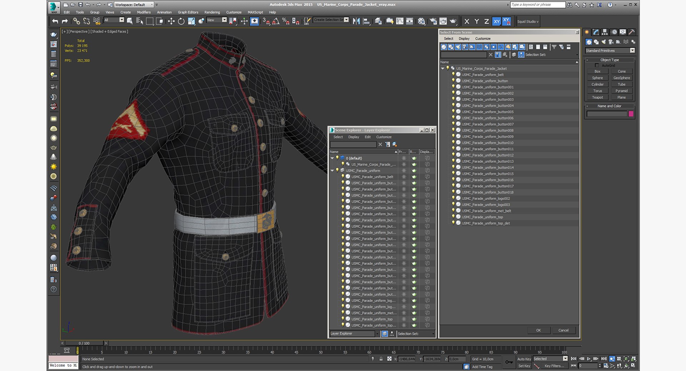Select the Lights category in Create panel
This screenshot has height=371, width=686.
click(x=603, y=42)
